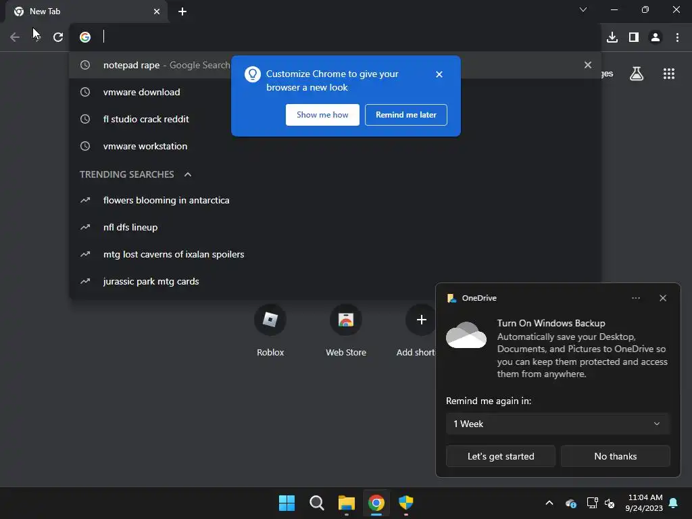Click the Chrome taskbar icon
Viewport: 692px width, 519px height.
point(376,503)
